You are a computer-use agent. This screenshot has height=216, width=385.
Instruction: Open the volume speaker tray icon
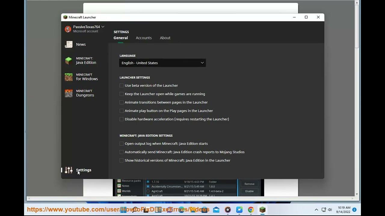(x=330, y=210)
